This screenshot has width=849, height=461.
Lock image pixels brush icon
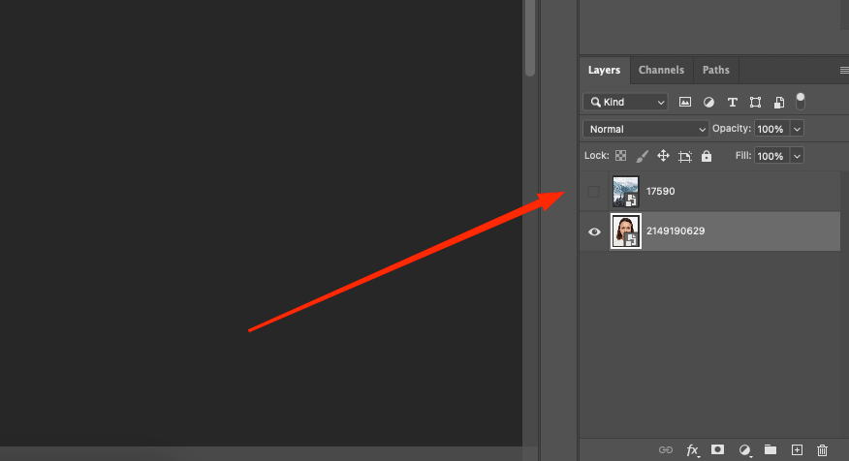click(x=642, y=156)
